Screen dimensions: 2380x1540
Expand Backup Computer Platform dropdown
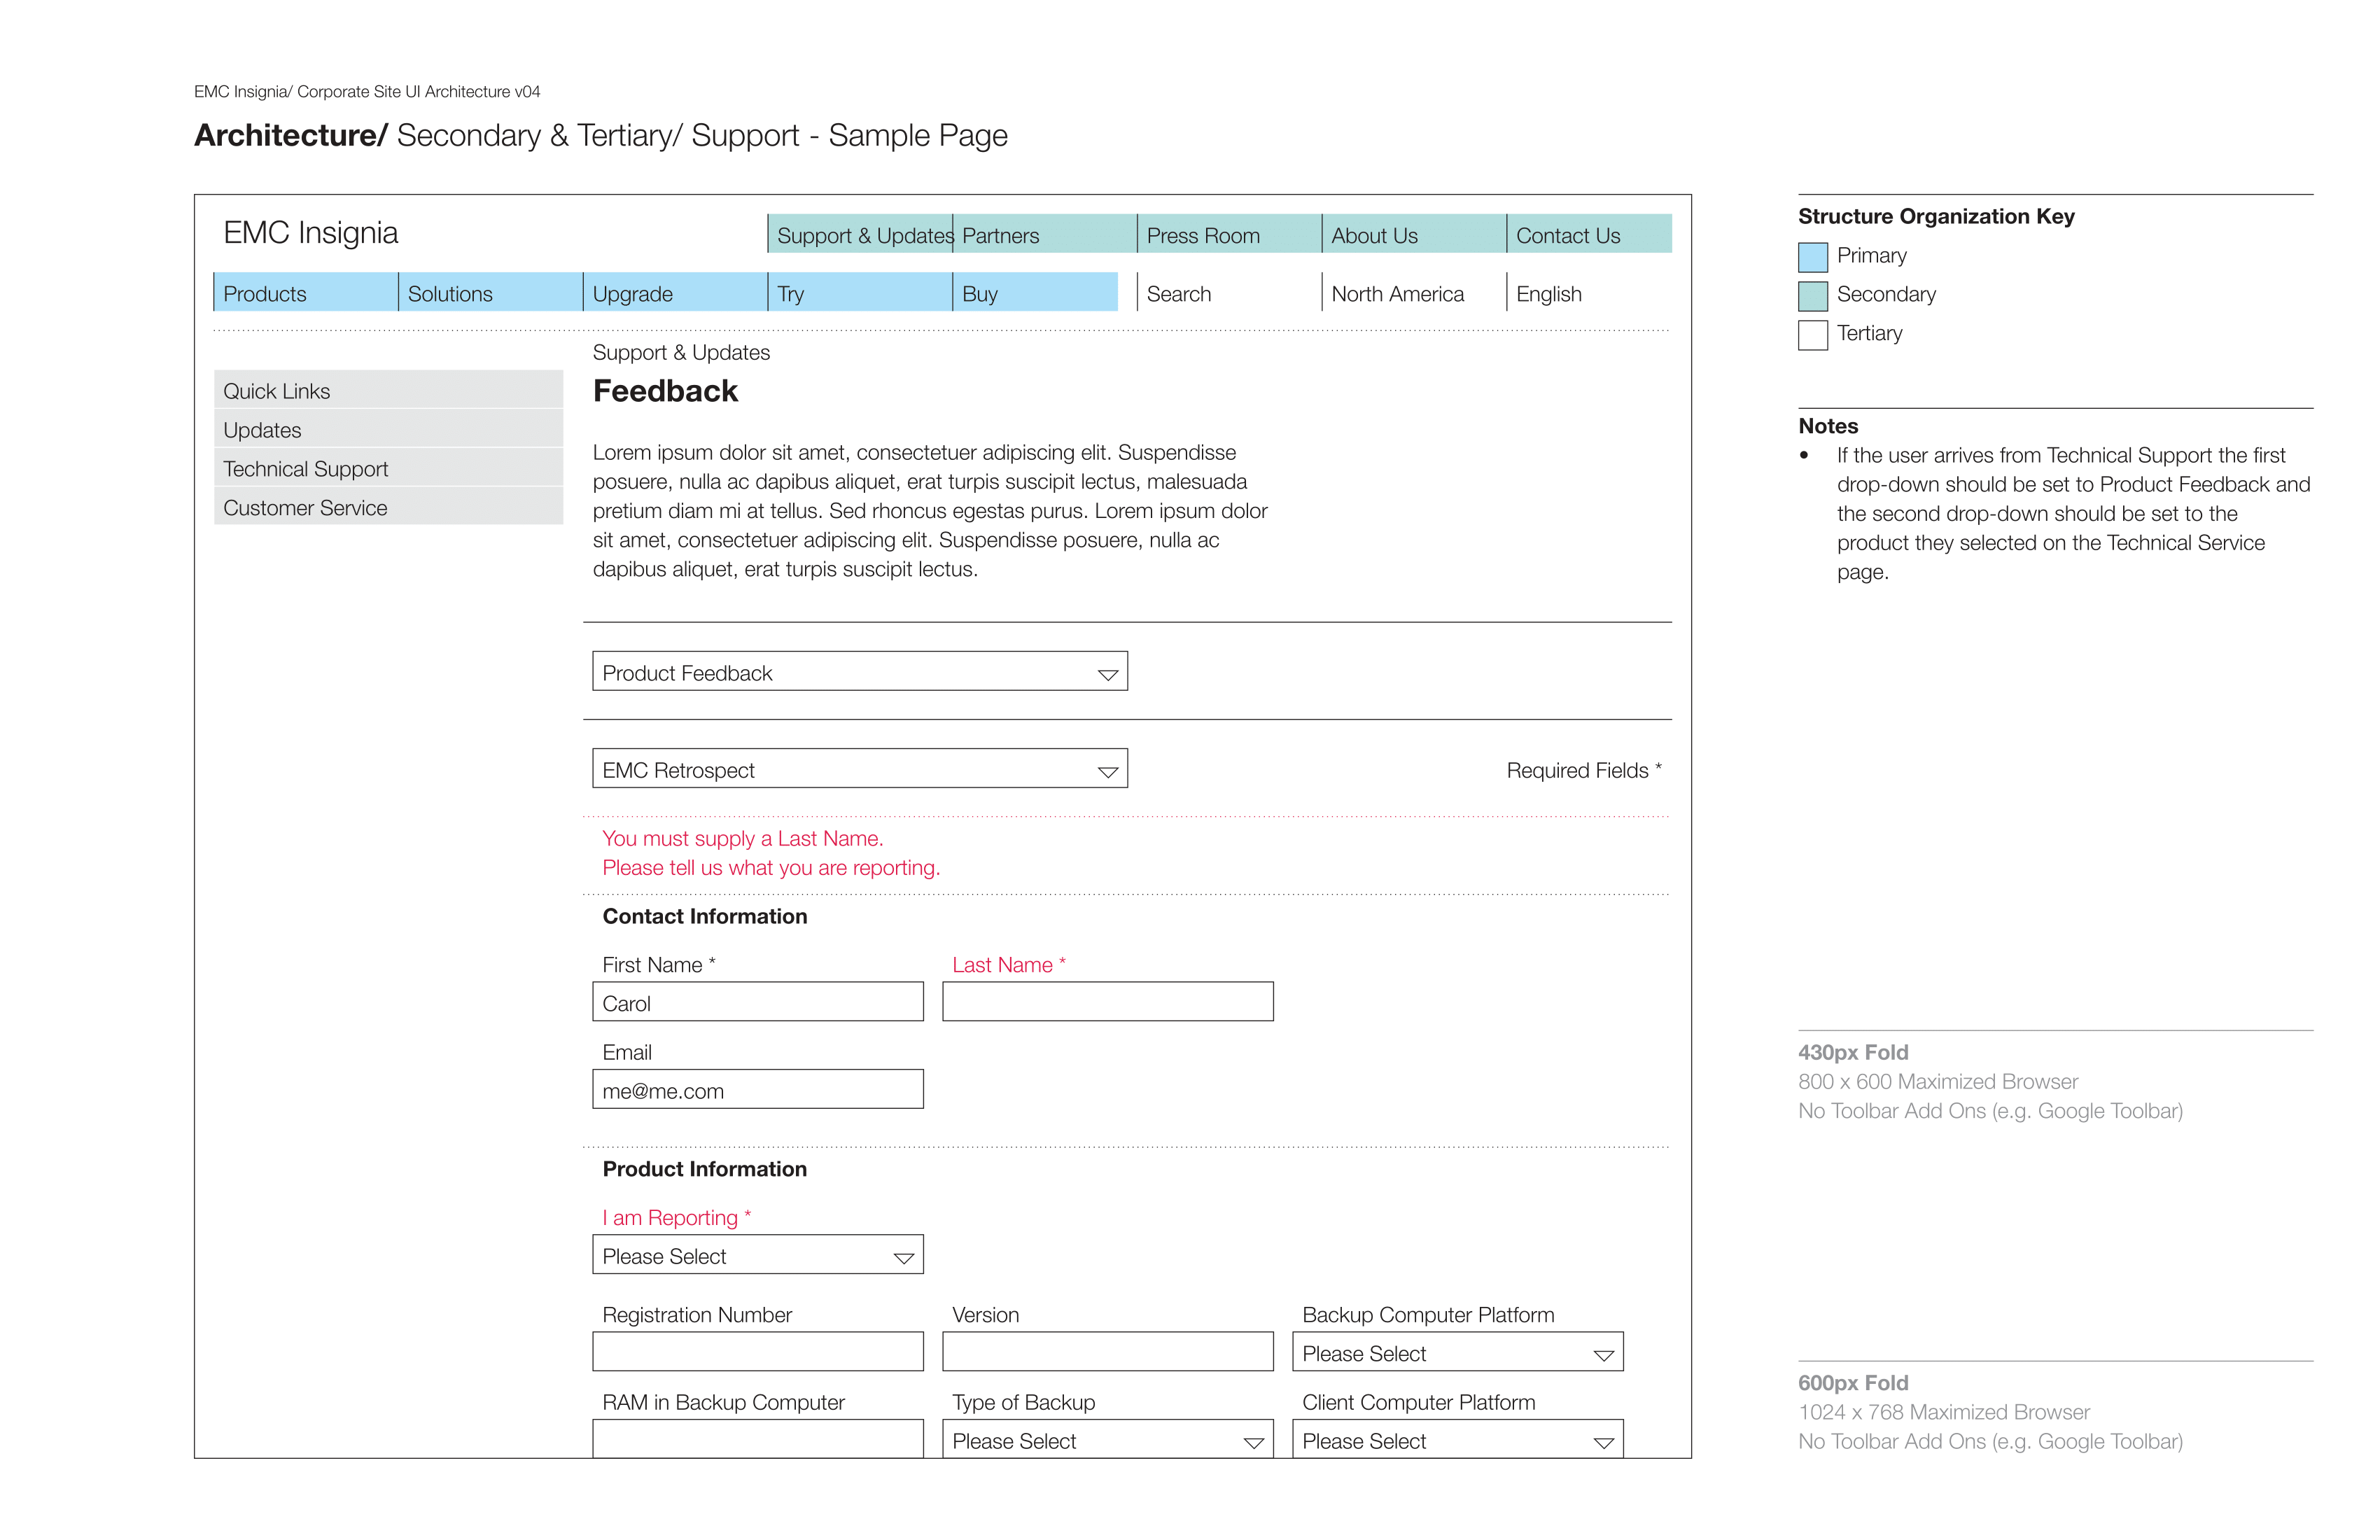(1457, 1351)
